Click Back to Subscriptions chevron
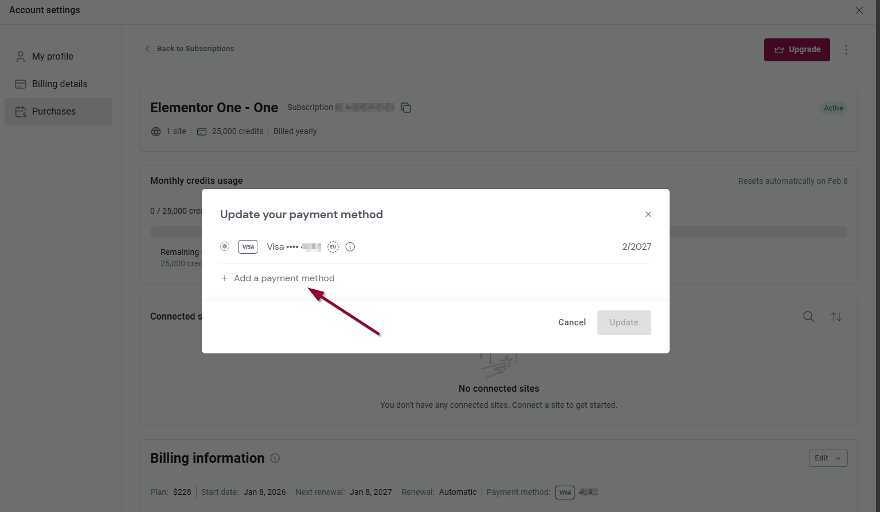The width and height of the screenshot is (880, 512). click(147, 48)
